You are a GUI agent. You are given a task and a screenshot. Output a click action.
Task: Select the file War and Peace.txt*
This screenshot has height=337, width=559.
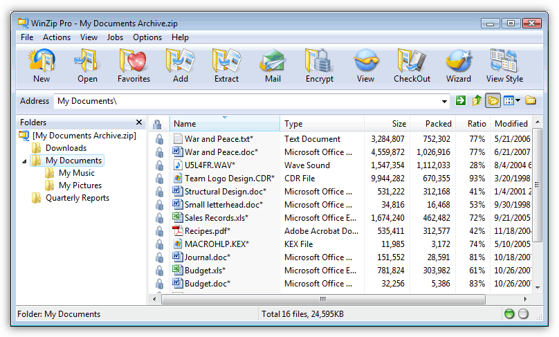pos(219,138)
